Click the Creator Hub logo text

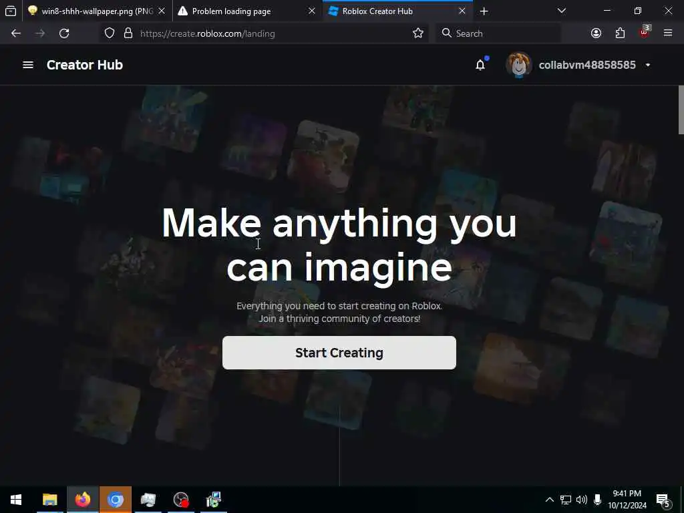click(85, 65)
